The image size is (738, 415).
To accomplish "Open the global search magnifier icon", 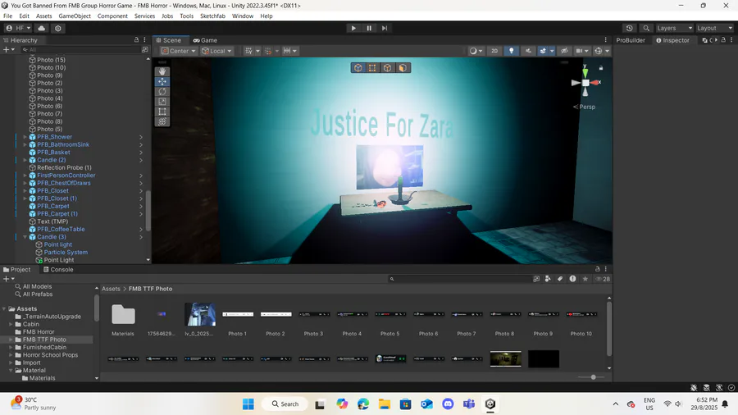I will pos(646,28).
